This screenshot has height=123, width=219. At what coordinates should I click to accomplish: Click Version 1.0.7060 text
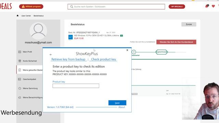pos(60,107)
